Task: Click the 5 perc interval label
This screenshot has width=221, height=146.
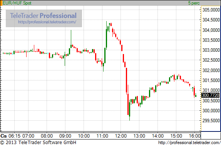Action: [194, 3]
